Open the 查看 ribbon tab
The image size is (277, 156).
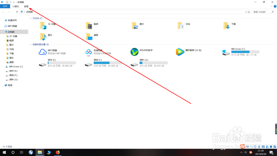pos(26,6)
